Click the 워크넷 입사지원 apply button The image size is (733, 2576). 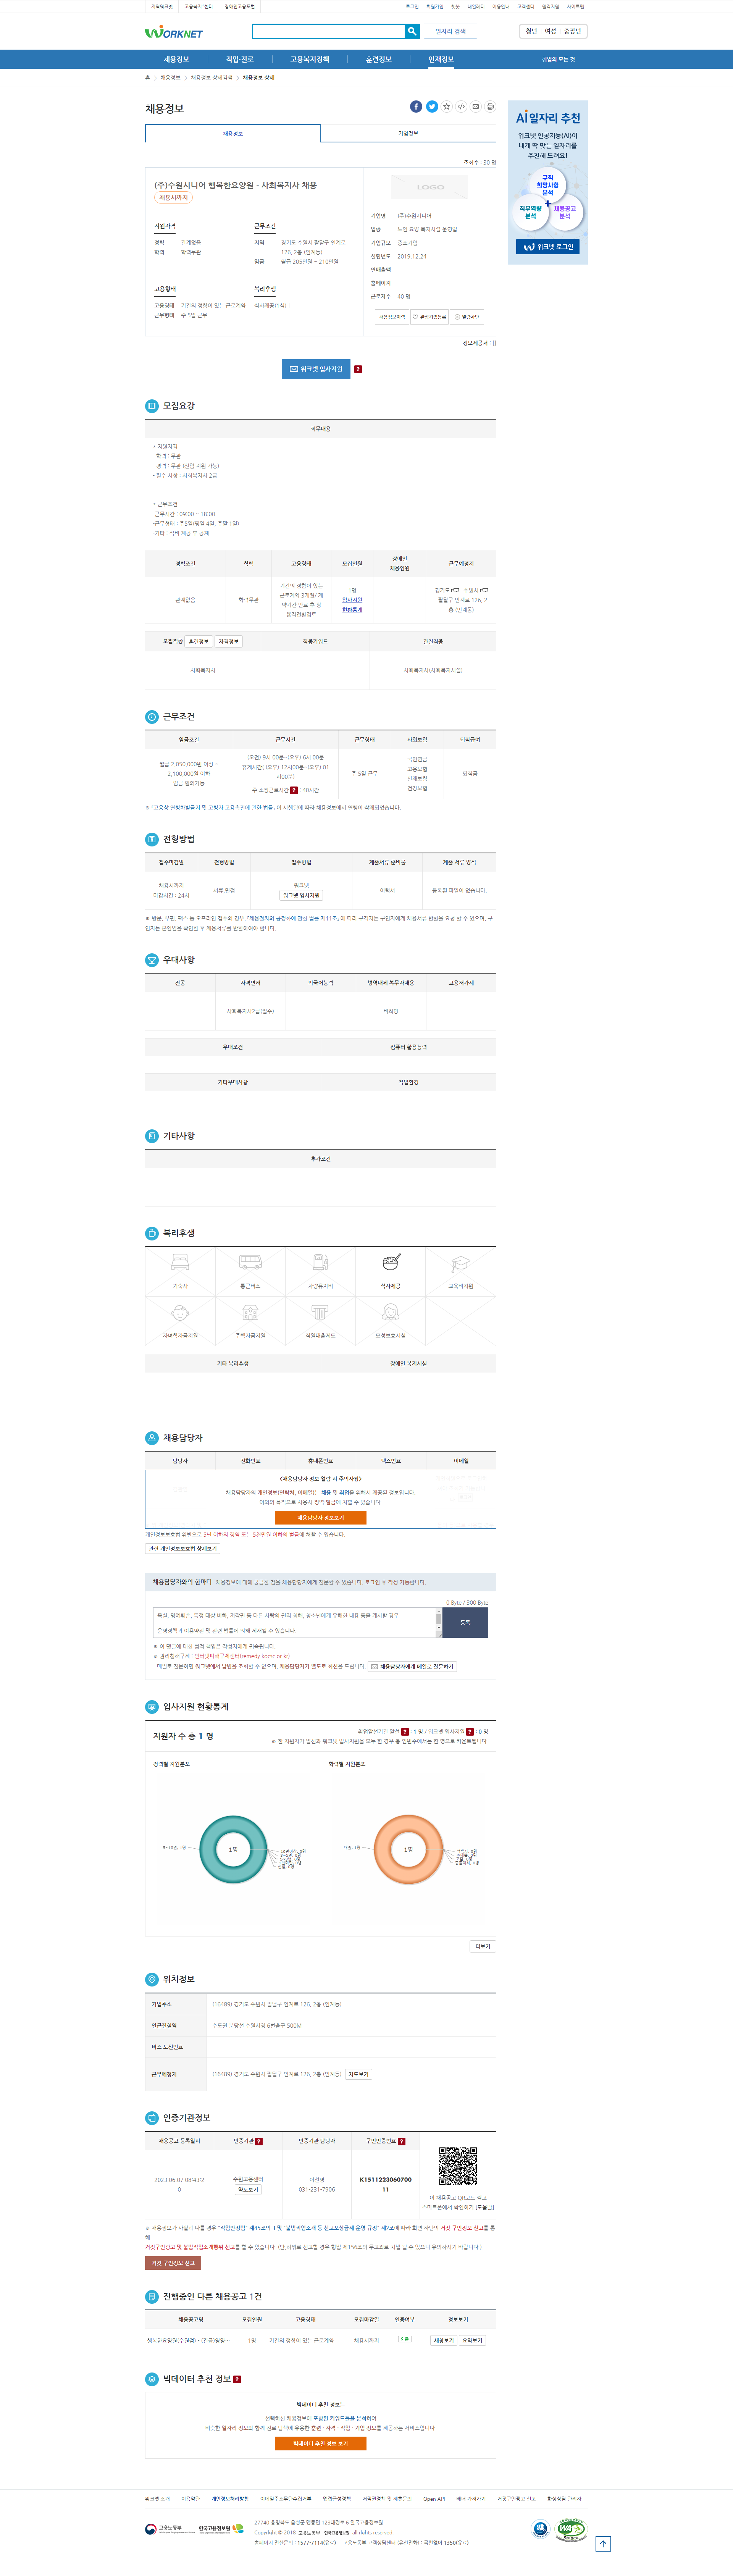pyautogui.click(x=316, y=369)
